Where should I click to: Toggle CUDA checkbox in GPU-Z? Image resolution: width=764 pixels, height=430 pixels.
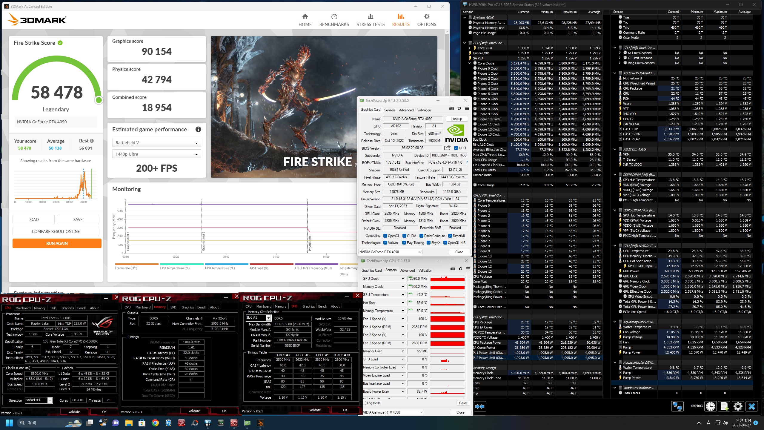404,236
